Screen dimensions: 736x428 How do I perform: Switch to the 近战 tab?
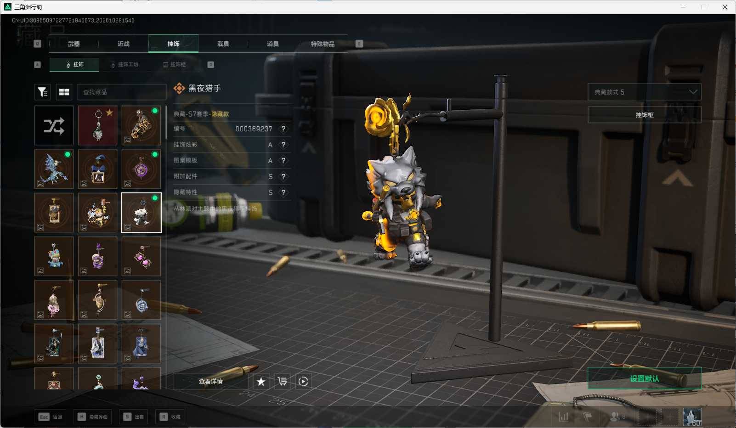tap(124, 44)
